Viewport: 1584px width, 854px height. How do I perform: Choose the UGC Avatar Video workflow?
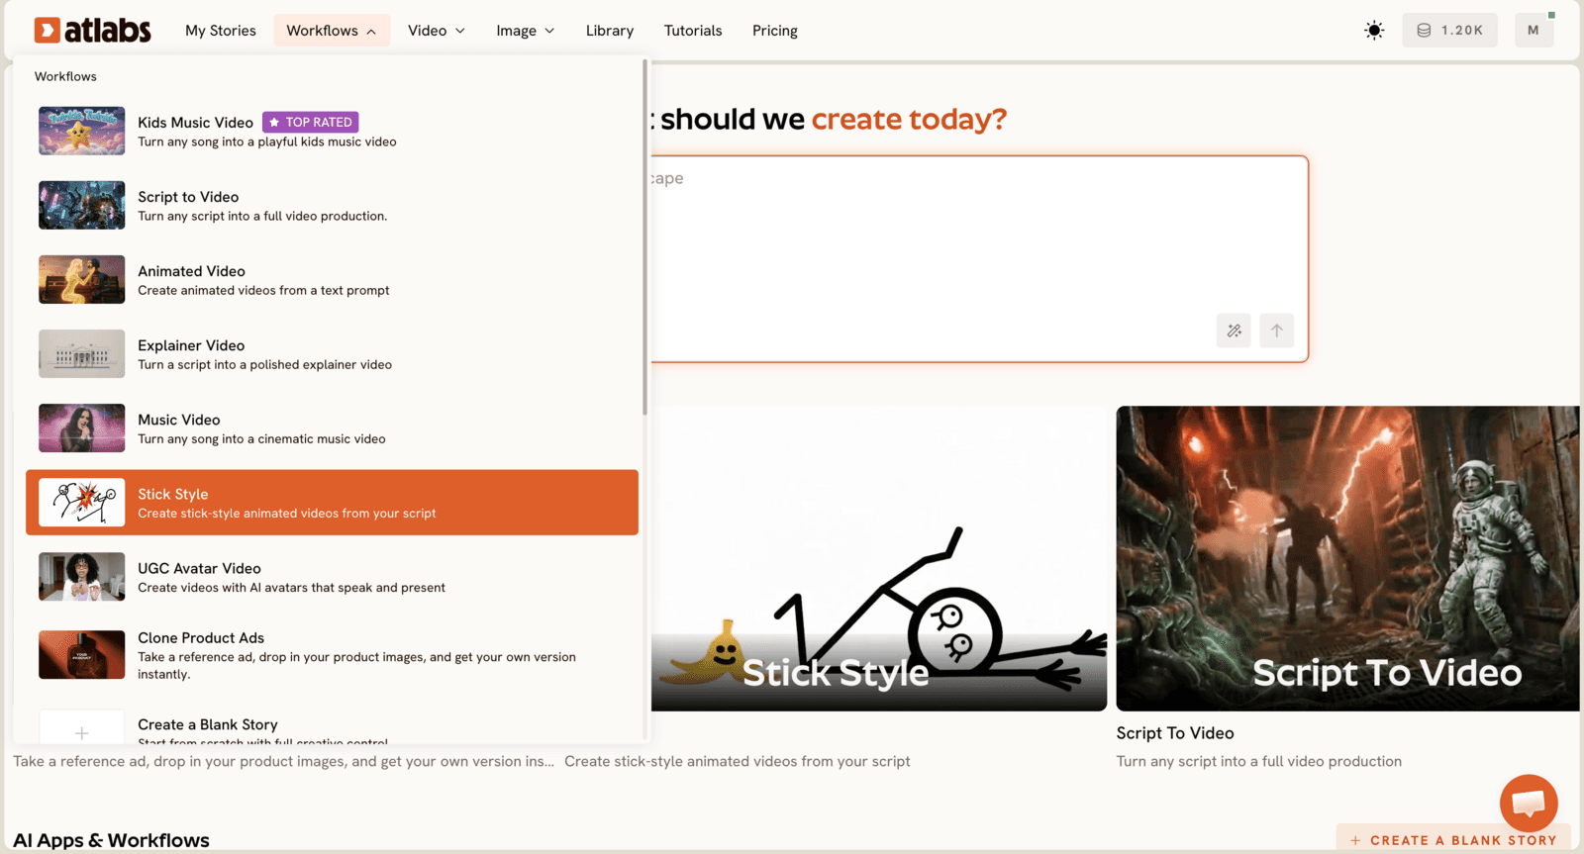[332, 577]
